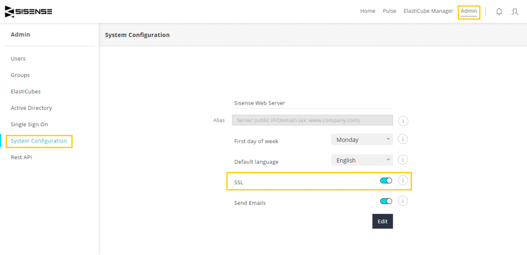Show info for Default language
The image size is (527, 255).
tap(402, 160)
